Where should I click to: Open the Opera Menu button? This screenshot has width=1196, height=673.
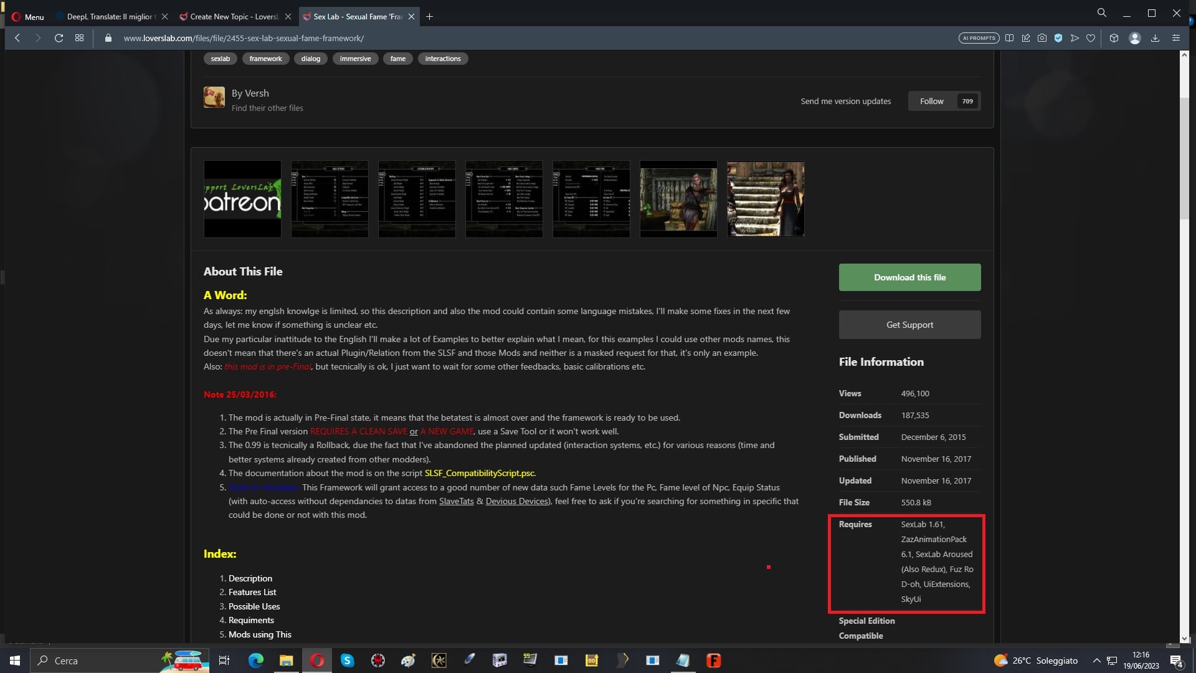point(27,17)
